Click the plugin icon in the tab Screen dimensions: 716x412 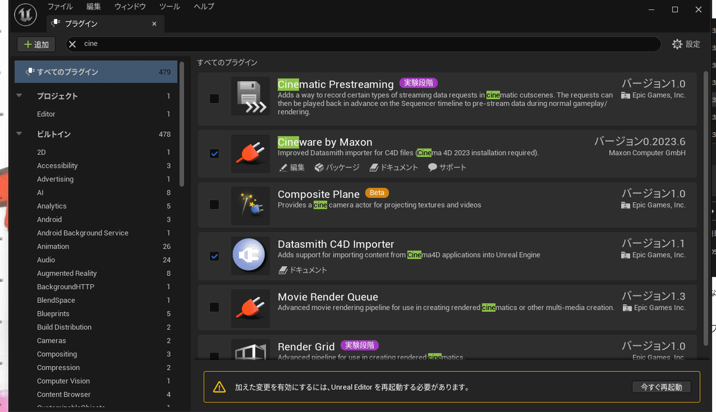(55, 24)
